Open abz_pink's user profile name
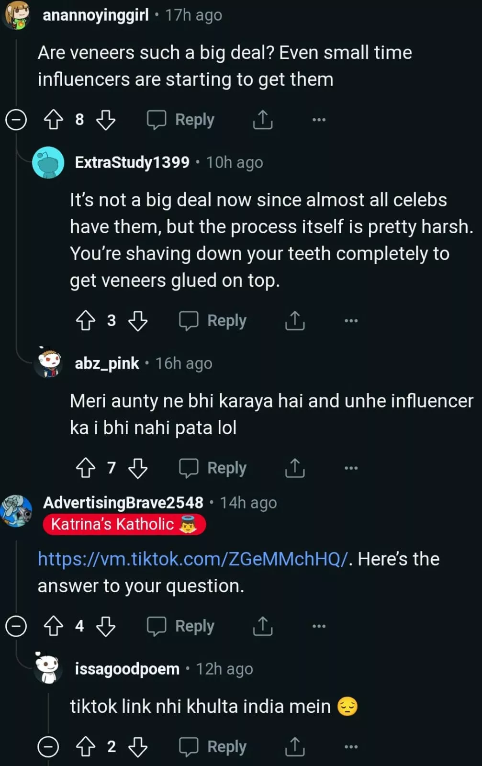Image resolution: width=482 pixels, height=766 pixels. (x=107, y=364)
